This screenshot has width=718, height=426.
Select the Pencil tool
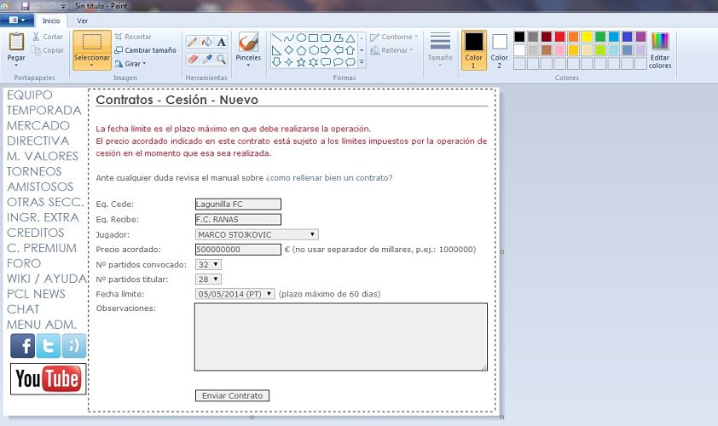[193, 42]
